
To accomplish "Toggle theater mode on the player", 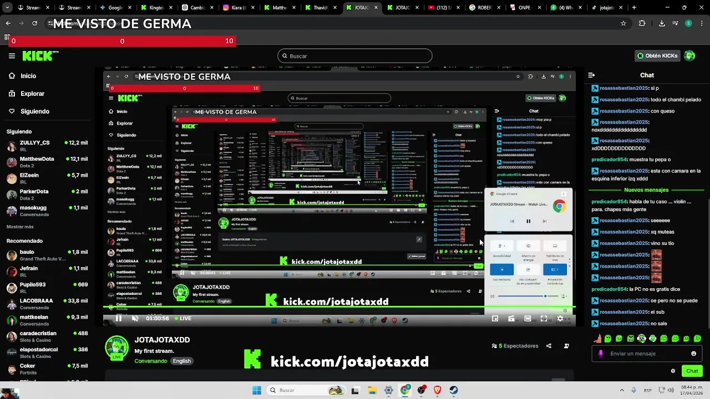I will 528,319.
